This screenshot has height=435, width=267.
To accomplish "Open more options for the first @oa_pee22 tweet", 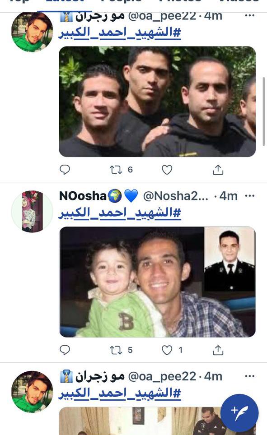I will 250,16.
